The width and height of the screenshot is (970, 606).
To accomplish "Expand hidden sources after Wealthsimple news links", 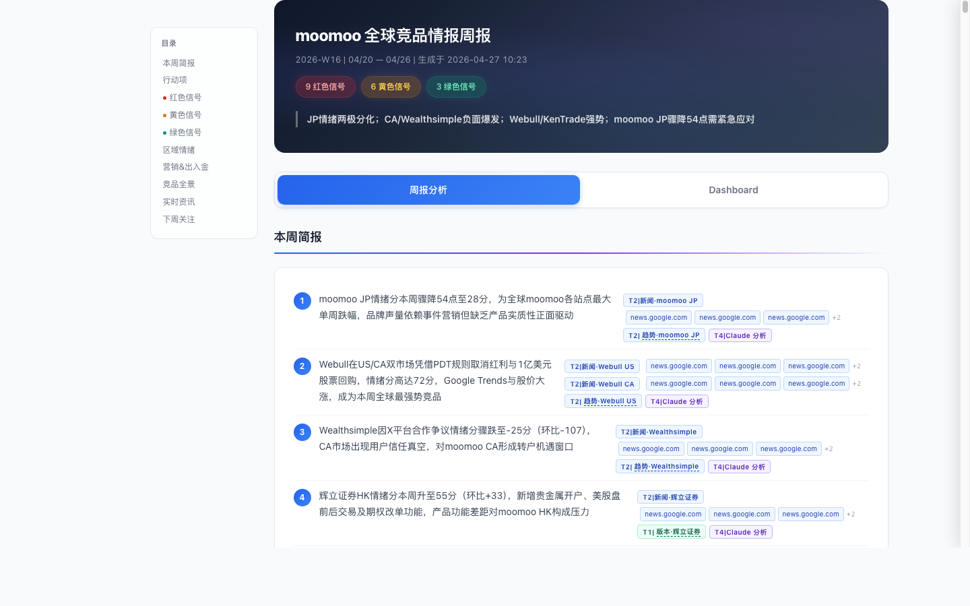I will click(829, 448).
